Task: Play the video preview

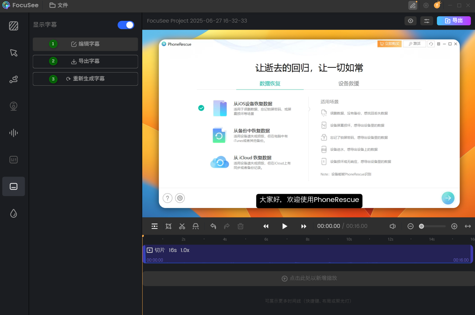Action: (284, 226)
